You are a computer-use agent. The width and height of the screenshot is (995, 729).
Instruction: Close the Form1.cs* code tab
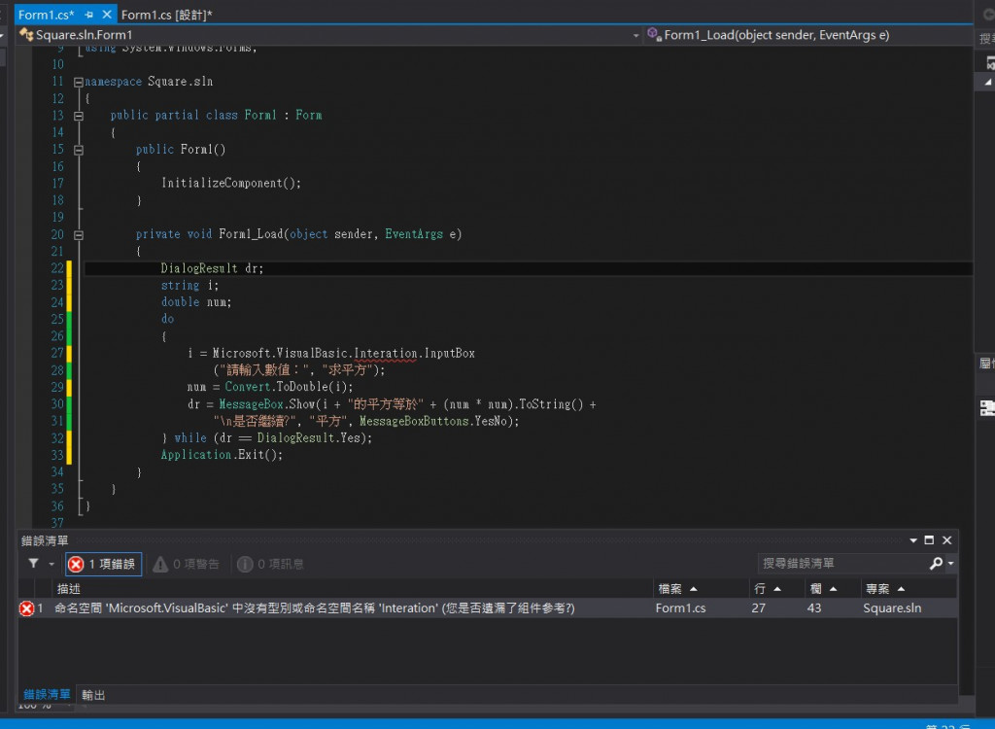[x=107, y=14]
